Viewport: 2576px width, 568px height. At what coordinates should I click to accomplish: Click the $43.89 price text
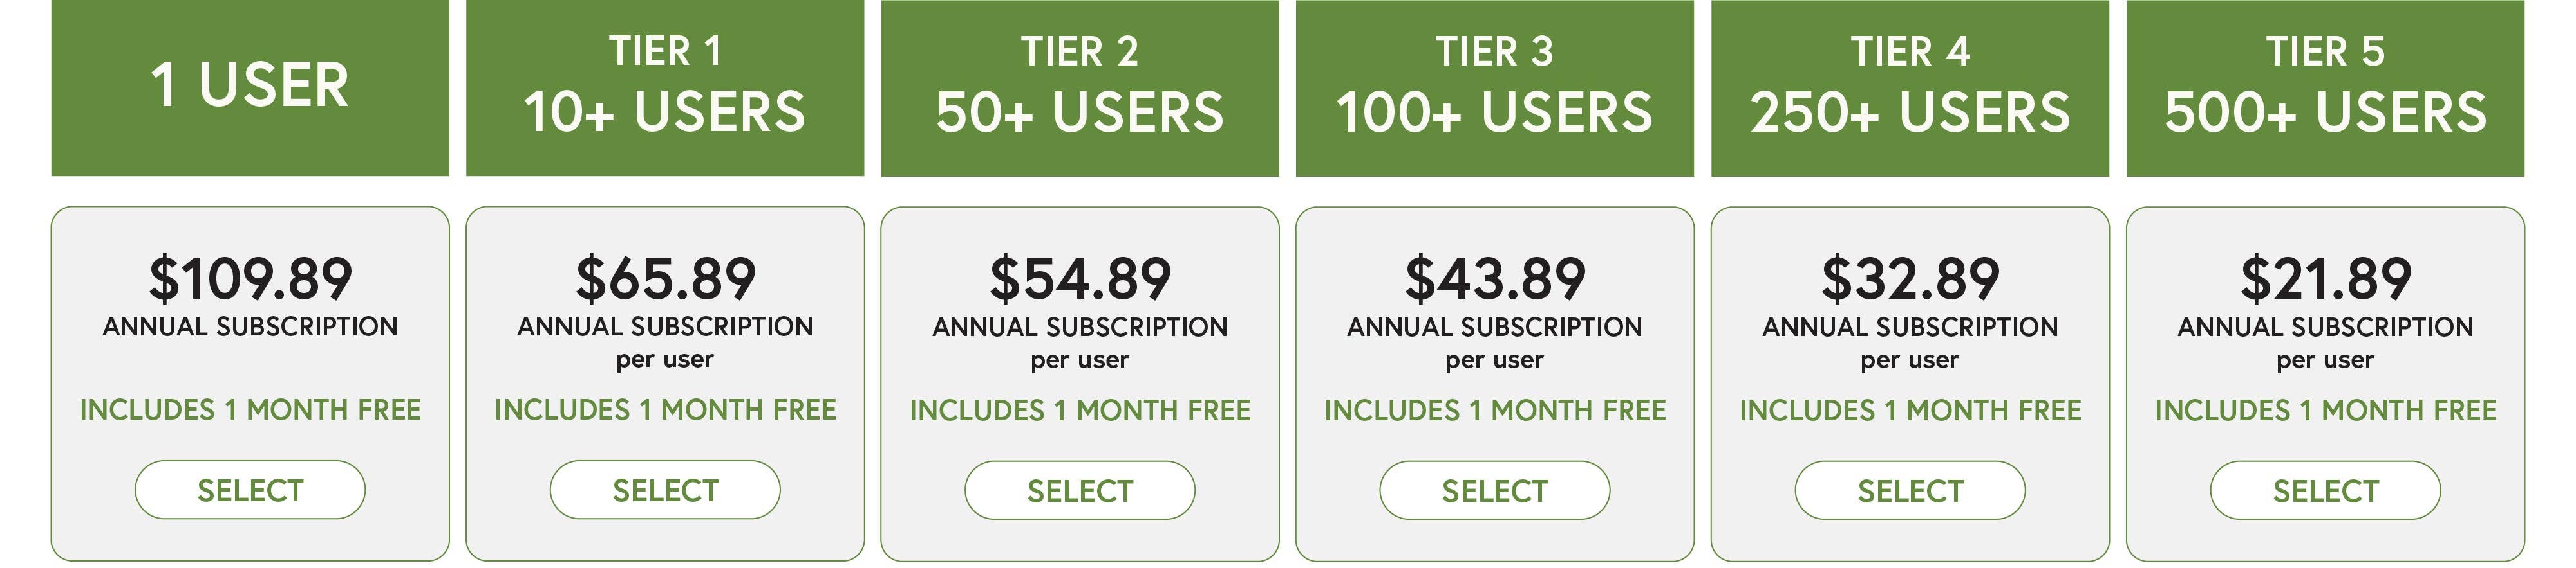(1495, 278)
